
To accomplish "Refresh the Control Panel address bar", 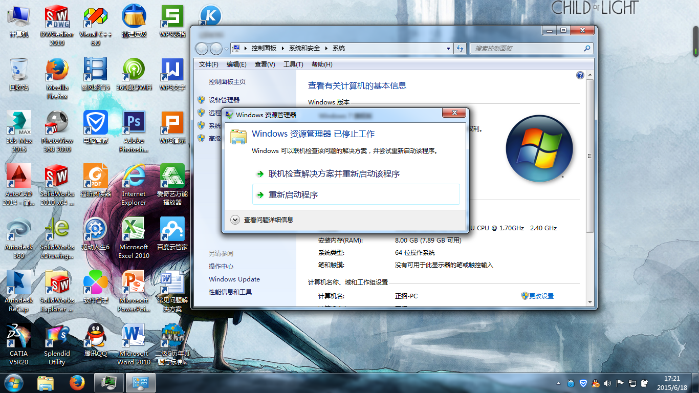I will click(x=460, y=49).
